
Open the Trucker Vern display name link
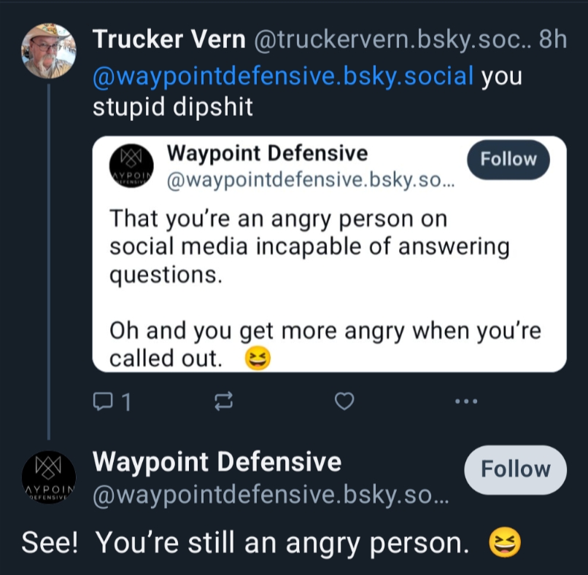pyautogui.click(x=169, y=39)
